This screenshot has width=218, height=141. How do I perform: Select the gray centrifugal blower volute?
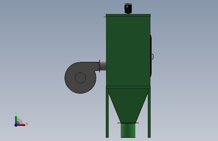pos(80,78)
